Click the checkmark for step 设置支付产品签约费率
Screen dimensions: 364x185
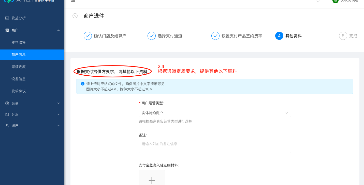[215, 36]
